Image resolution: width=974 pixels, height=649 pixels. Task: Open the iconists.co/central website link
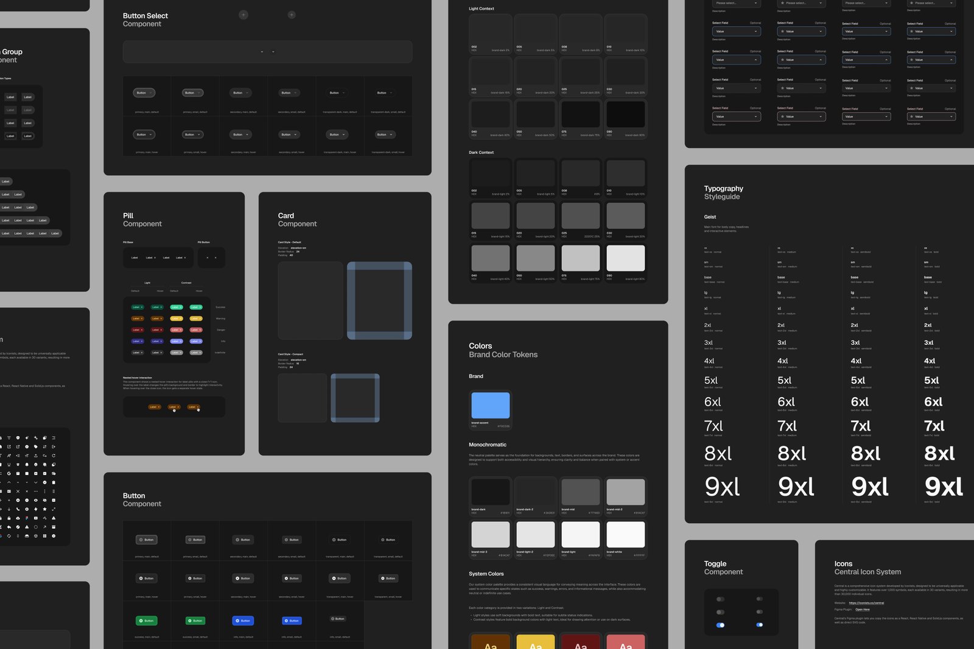pos(866,603)
